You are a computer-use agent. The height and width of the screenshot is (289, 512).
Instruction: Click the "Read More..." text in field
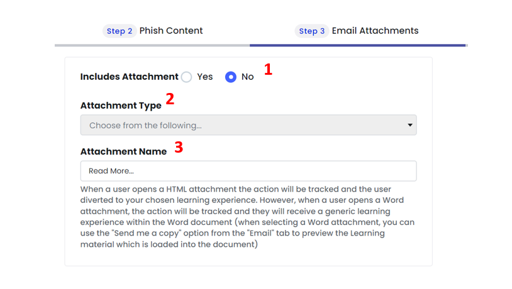tap(111, 171)
